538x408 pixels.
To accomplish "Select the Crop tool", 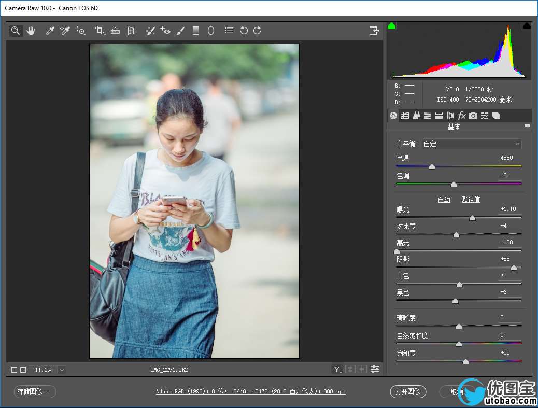I will [x=99, y=31].
